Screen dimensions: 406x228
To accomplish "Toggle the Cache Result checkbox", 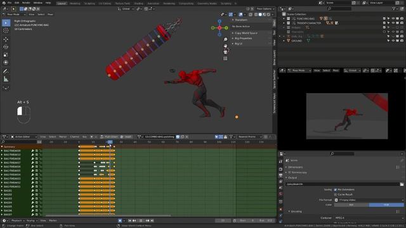I will click(336, 194).
